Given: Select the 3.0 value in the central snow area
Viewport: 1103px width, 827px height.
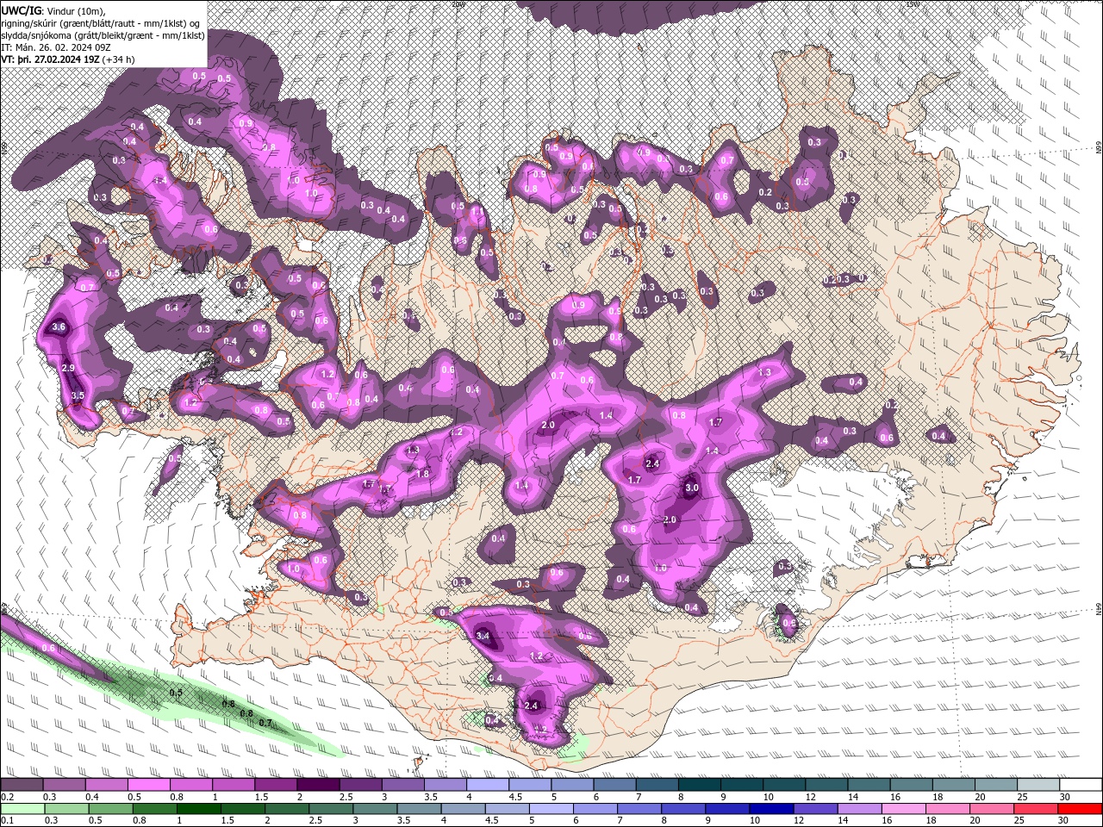Looking at the screenshot, I should (x=691, y=488).
